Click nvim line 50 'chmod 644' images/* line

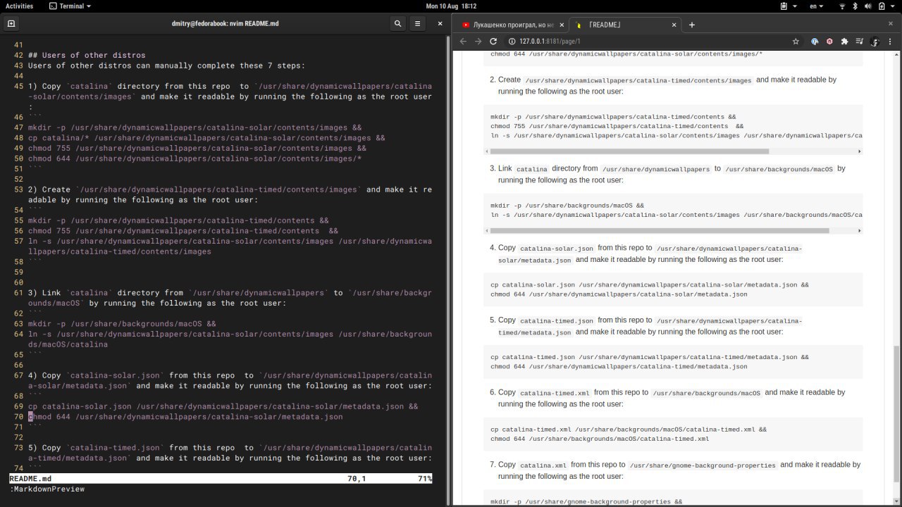pyautogui.click(x=194, y=158)
